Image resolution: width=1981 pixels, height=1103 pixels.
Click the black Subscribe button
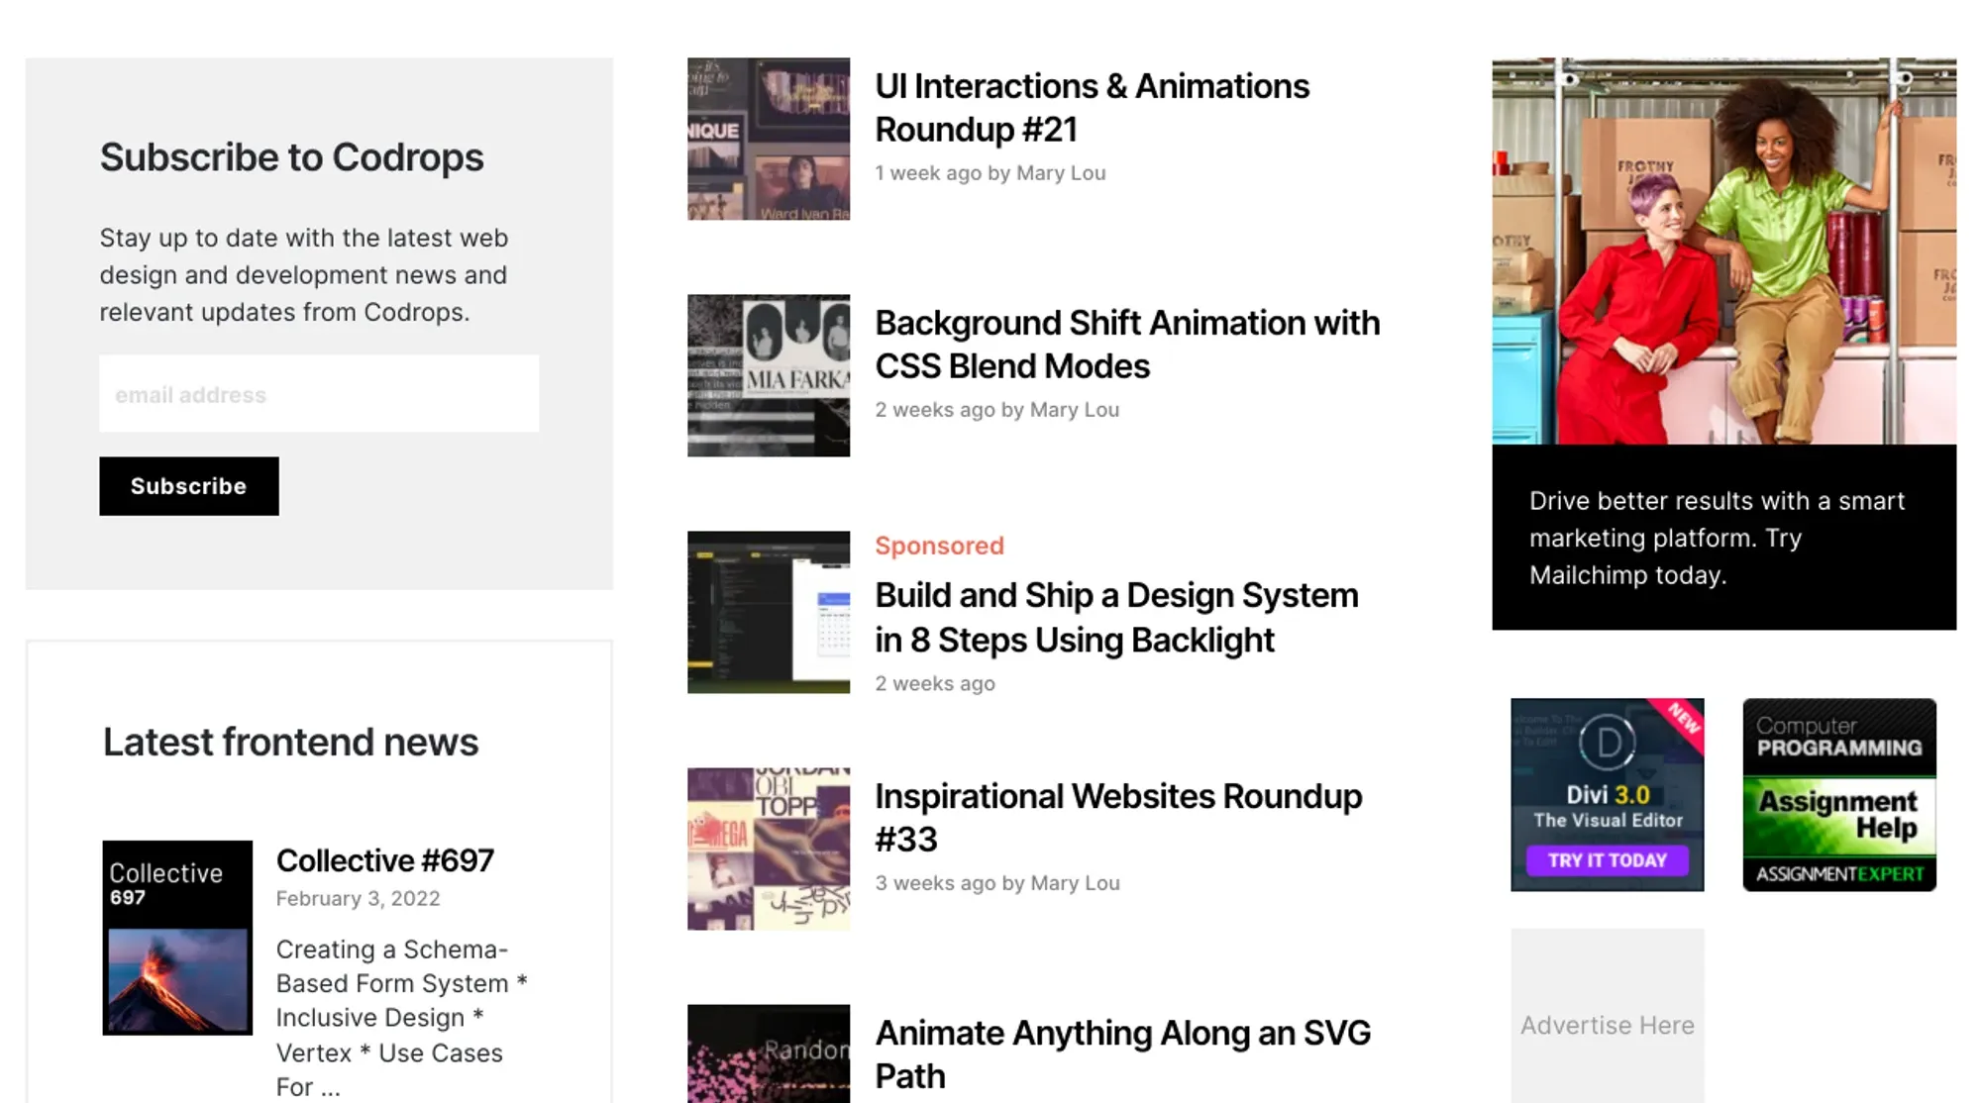pyautogui.click(x=189, y=486)
